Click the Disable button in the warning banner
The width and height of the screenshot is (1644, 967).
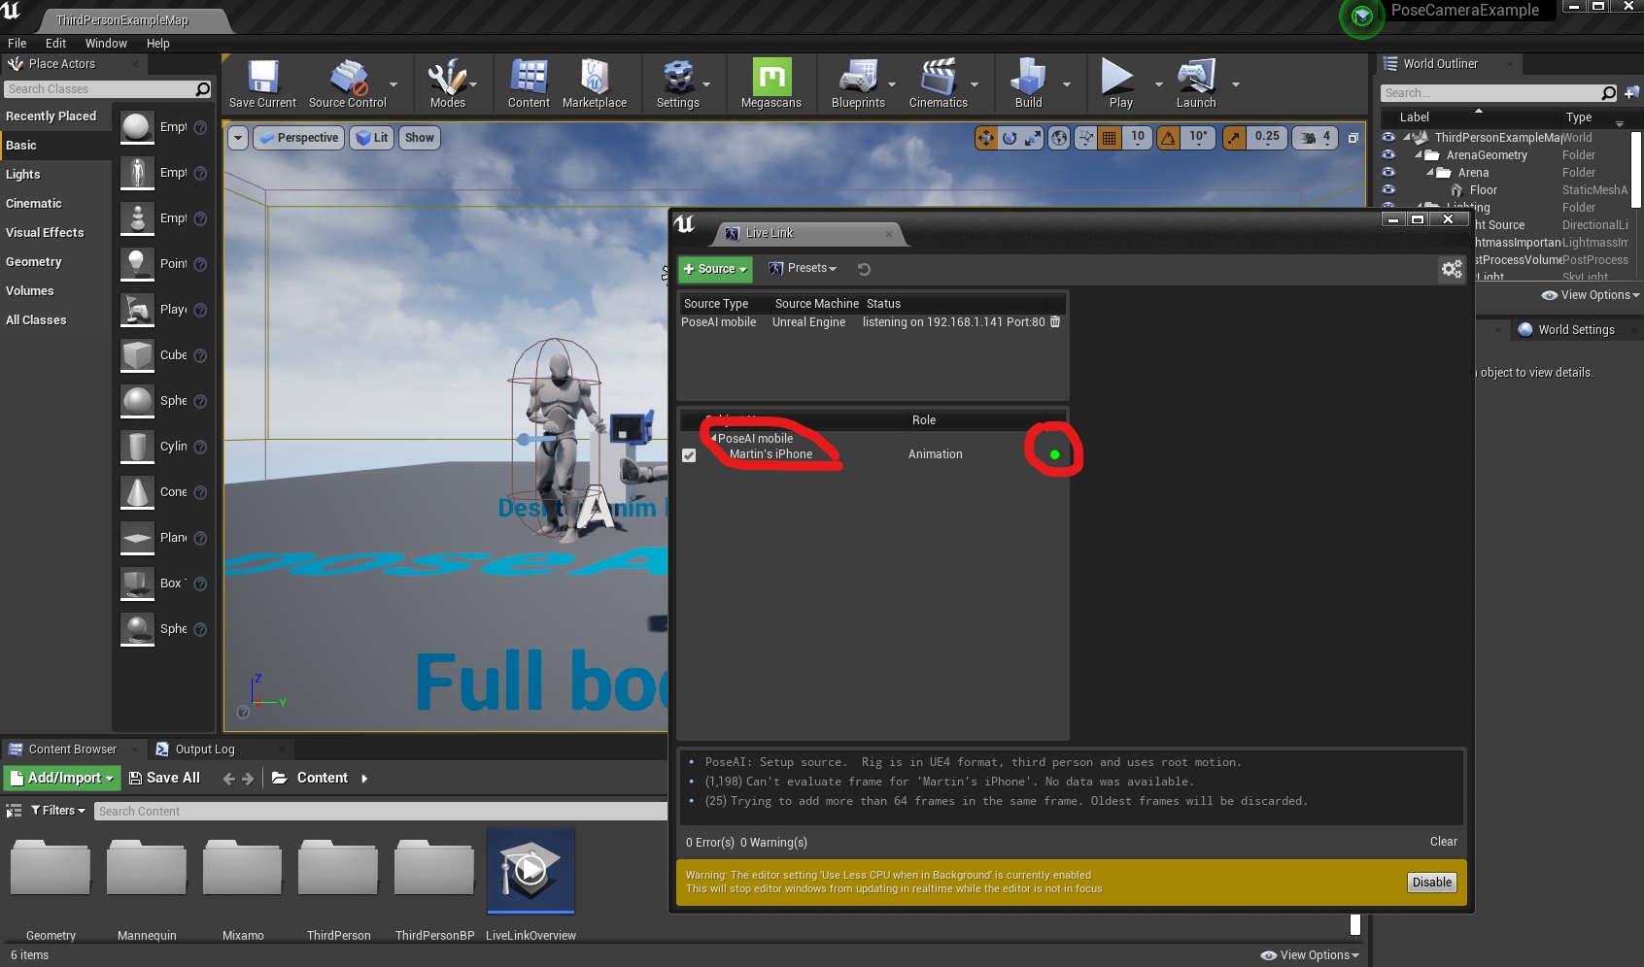click(1430, 882)
